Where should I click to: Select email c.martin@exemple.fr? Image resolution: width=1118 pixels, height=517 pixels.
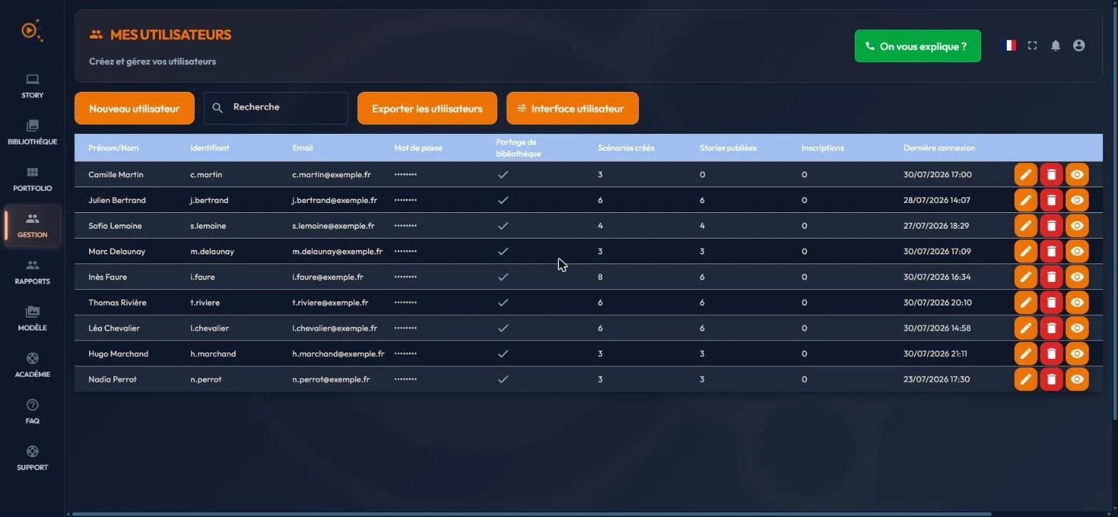[332, 174]
